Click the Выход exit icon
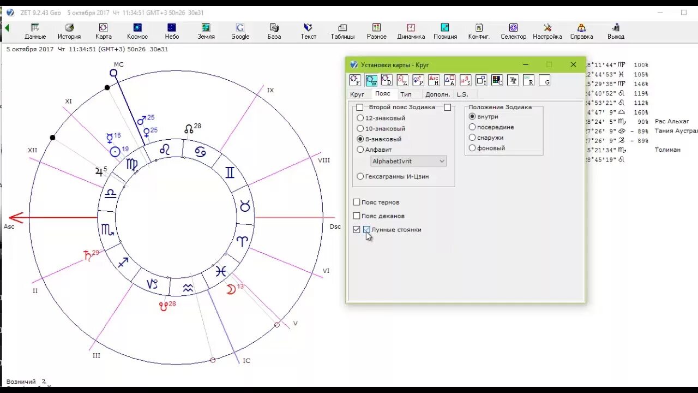 [x=616, y=31]
